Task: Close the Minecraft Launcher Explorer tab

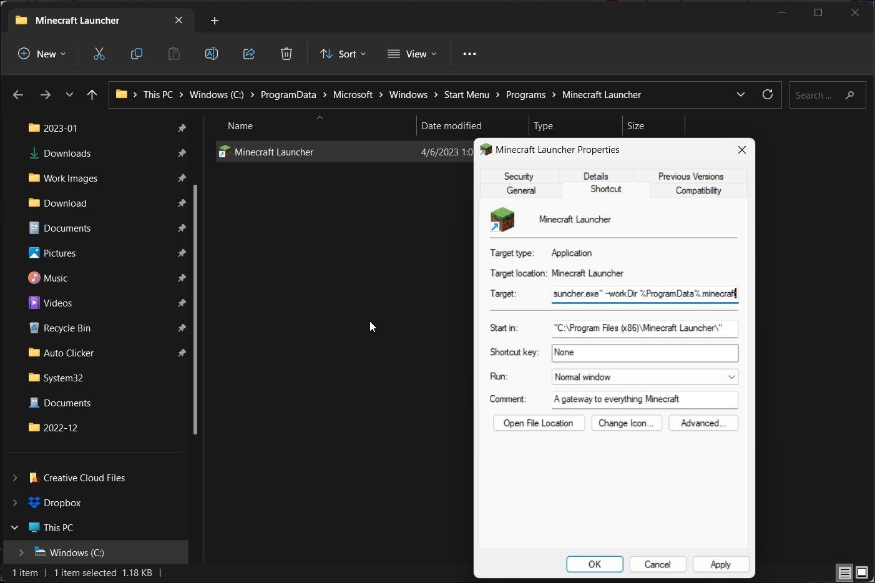Action: 178,20
